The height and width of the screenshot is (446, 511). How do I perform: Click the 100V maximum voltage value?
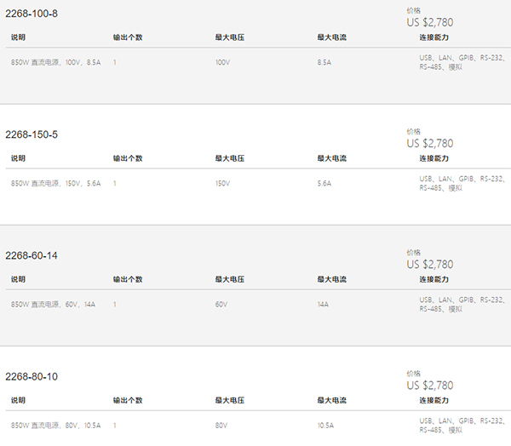222,62
